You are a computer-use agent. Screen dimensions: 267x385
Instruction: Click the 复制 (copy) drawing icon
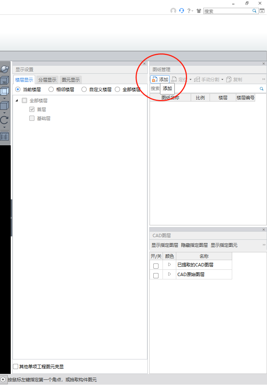tap(229, 79)
